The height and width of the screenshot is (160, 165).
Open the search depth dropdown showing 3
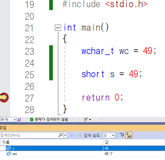[x=109, y=135]
